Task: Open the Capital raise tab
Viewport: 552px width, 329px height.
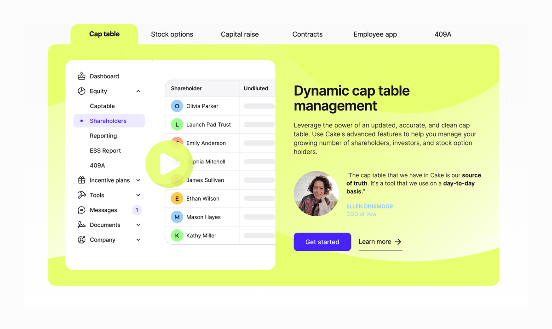Action: click(x=240, y=34)
